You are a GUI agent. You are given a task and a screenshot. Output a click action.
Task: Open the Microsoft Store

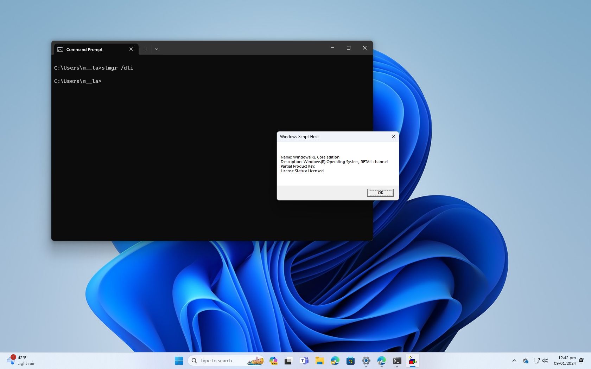coord(350,361)
